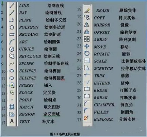Click the Make Block tool icon

[12, 92]
